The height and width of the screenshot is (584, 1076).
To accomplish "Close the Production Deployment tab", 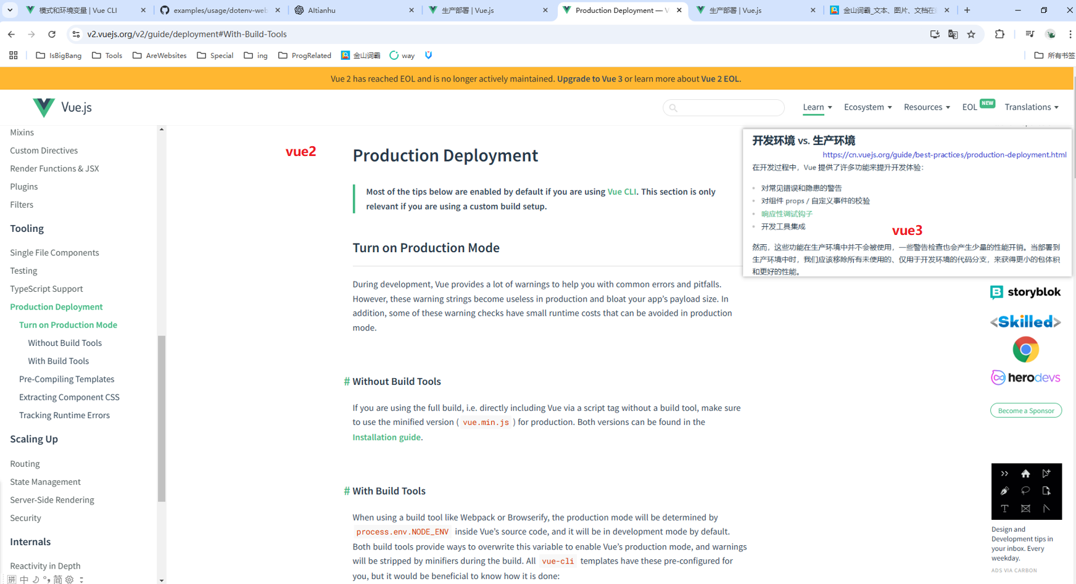I will (679, 10).
